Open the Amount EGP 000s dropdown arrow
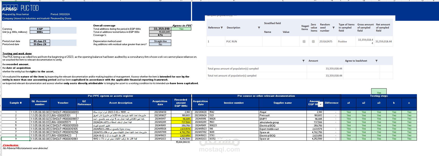Screen dimensions: 439x156 [x=320, y=104]
